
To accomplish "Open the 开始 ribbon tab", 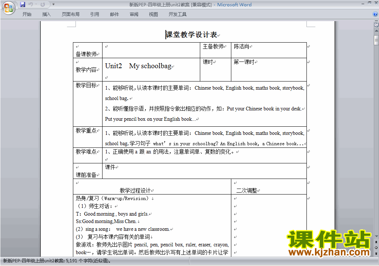I will coord(27,14).
